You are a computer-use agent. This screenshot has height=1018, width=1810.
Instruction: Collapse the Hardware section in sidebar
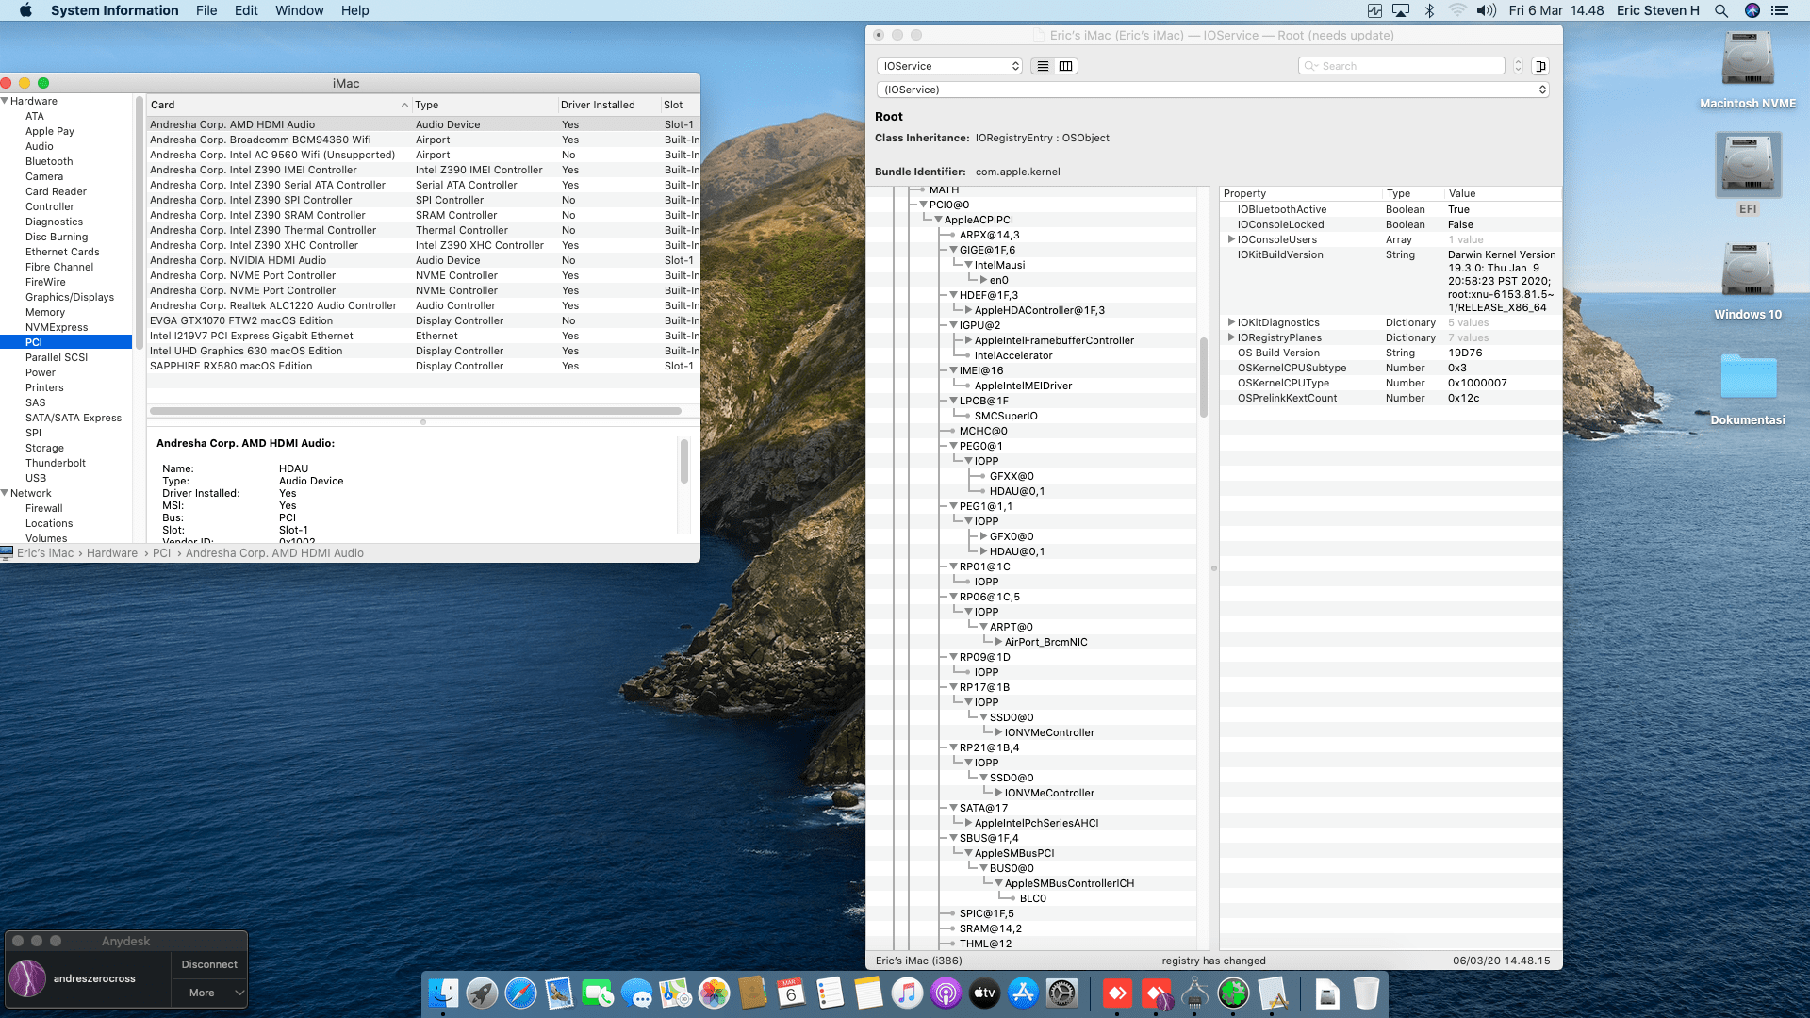pos(6,101)
